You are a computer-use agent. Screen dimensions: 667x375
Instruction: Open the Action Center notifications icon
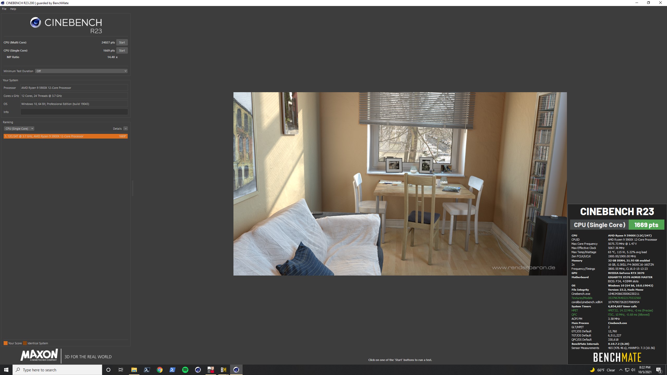tap(659, 370)
